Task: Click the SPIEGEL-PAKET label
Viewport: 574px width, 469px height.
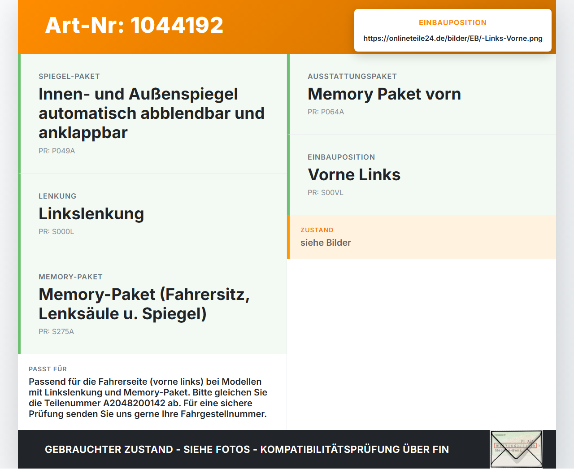Action: [x=69, y=77]
